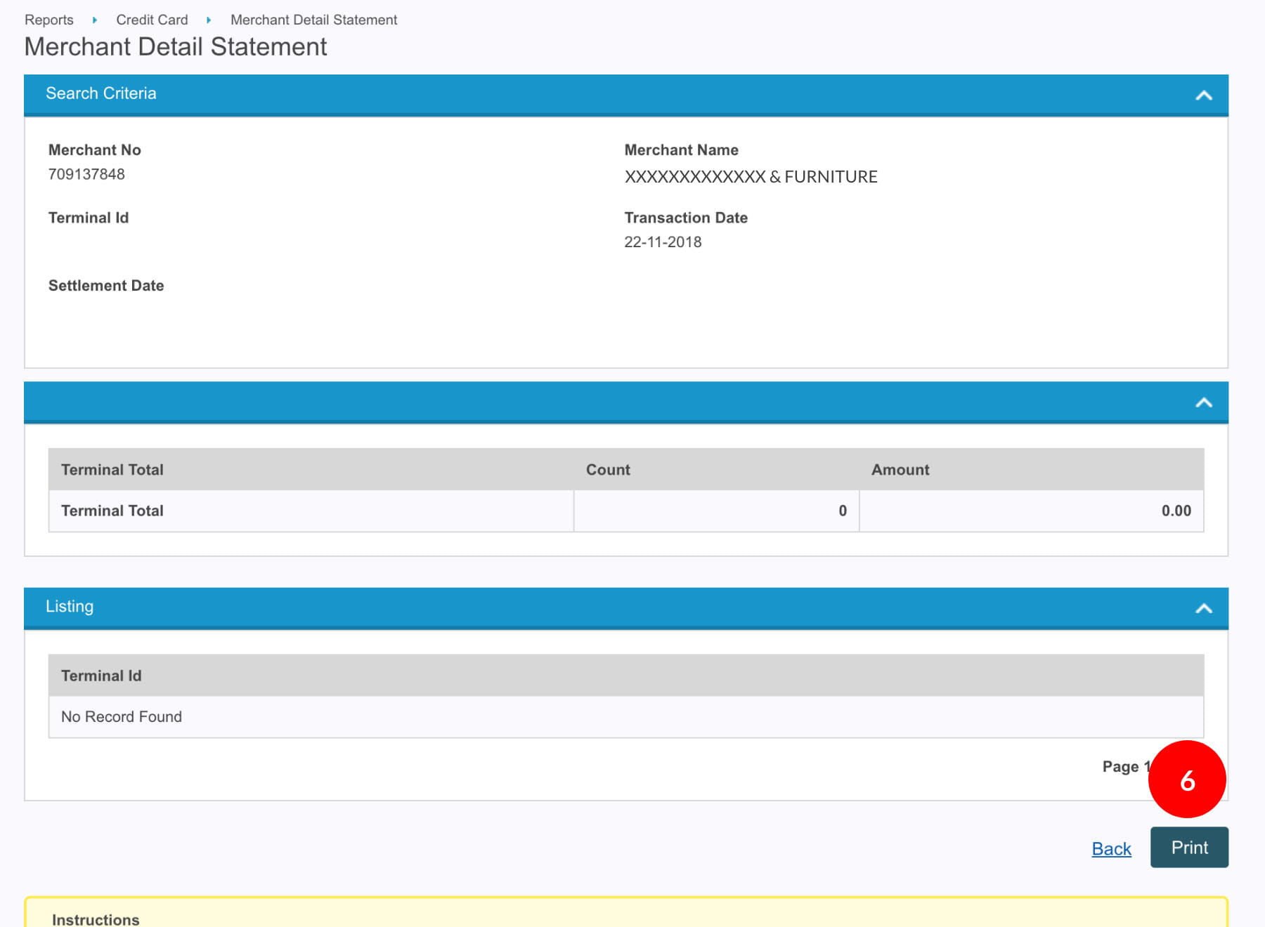Collapse the Listing section chevron
Viewport: 1265px width, 927px height.
coord(1203,608)
